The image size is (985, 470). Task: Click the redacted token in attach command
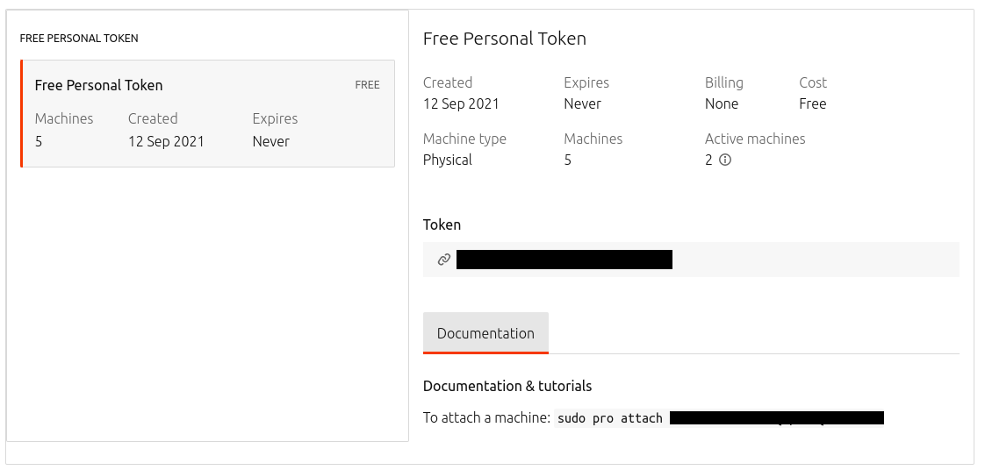[776, 418]
